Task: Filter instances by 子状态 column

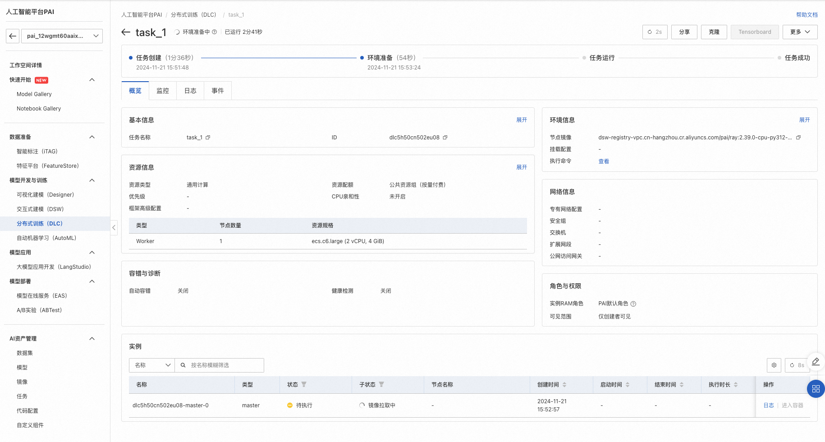Action: coord(381,384)
